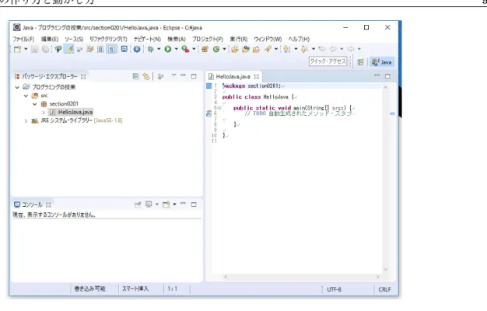Click the Save All toolbar icon

click(x=45, y=49)
